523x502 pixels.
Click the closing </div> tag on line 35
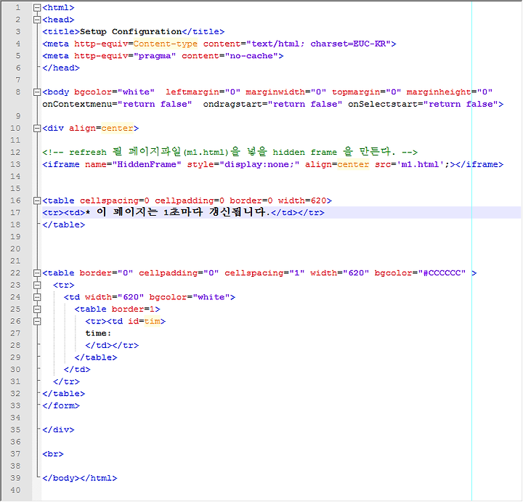click(58, 429)
